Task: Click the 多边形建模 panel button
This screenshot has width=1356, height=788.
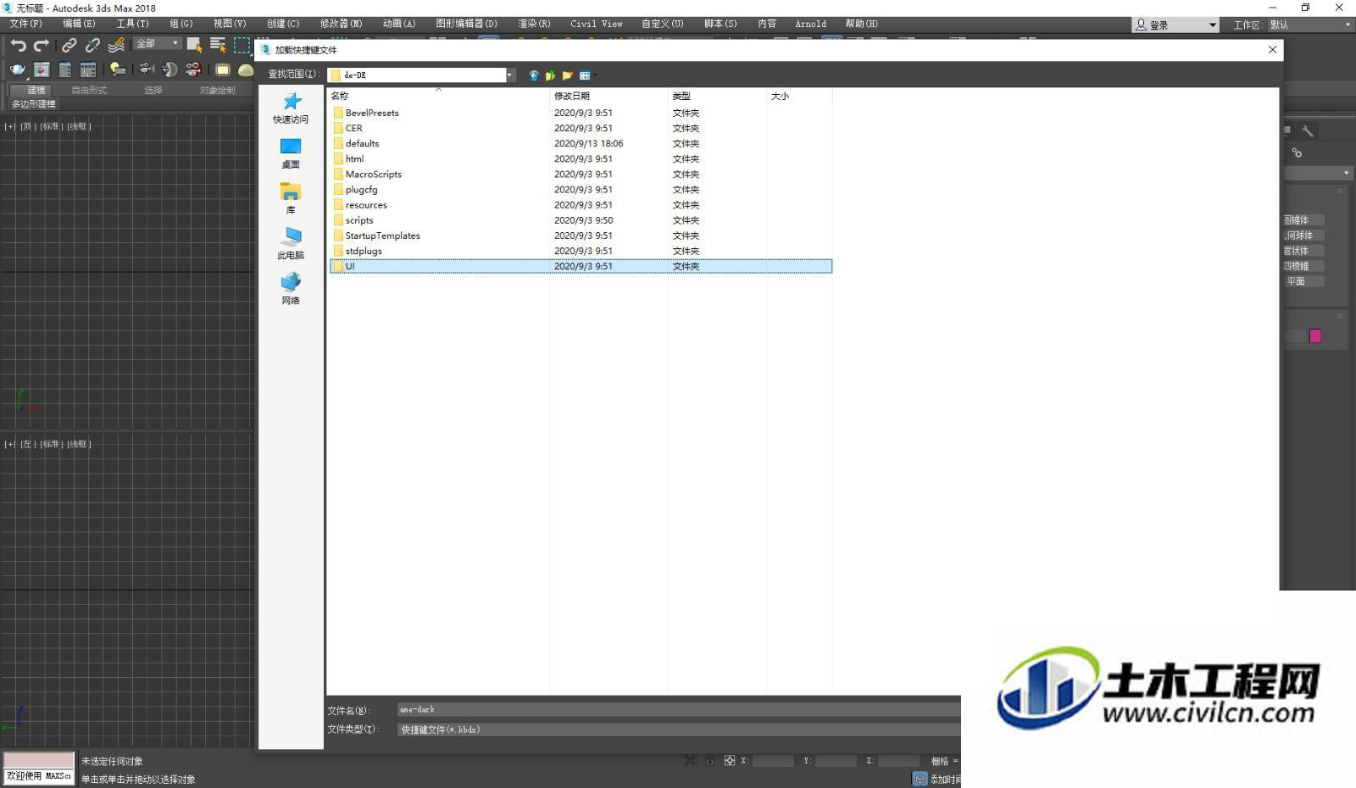Action: click(x=33, y=104)
